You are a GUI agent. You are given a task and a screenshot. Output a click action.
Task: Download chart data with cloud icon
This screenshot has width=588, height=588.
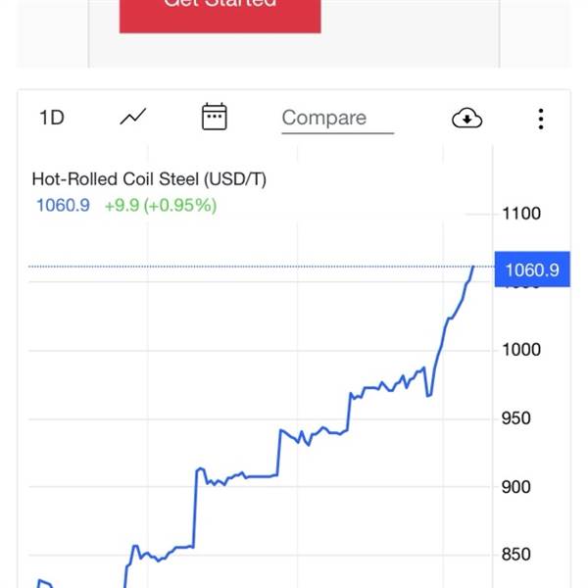(466, 119)
